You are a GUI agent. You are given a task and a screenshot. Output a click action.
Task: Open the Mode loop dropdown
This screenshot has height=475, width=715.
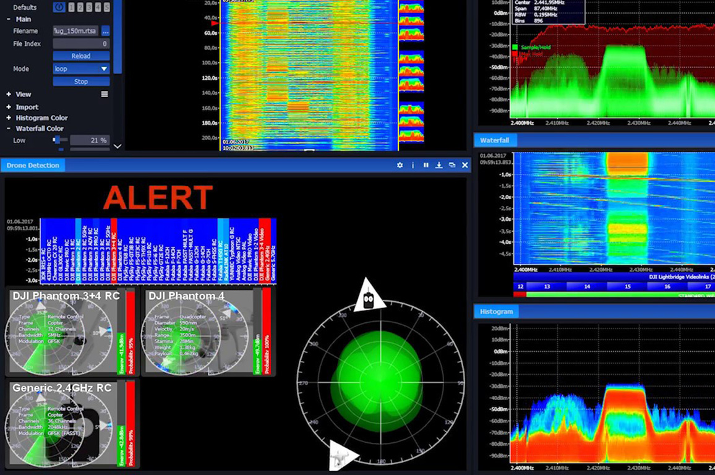point(81,69)
